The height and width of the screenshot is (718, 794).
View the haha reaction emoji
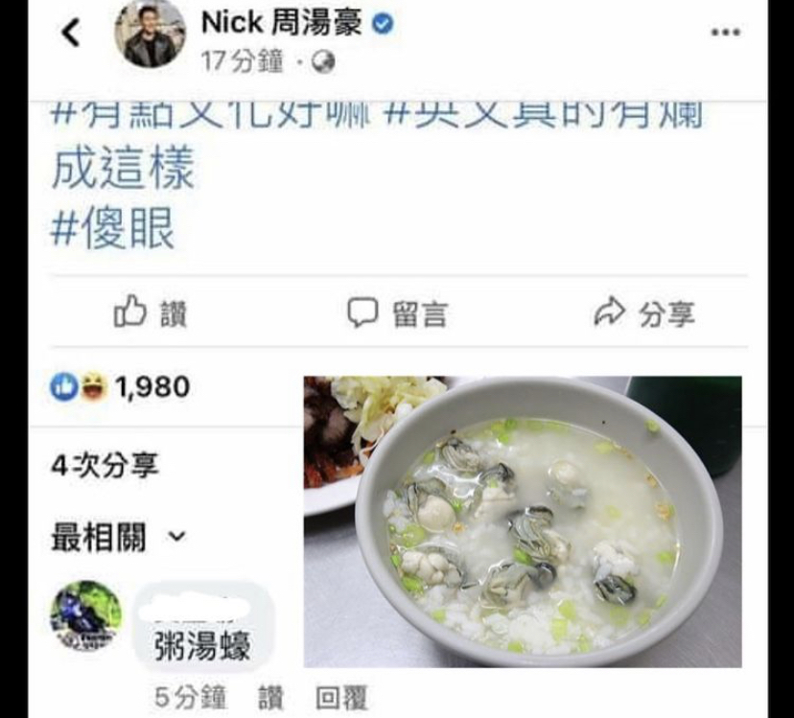click(94, 387)
